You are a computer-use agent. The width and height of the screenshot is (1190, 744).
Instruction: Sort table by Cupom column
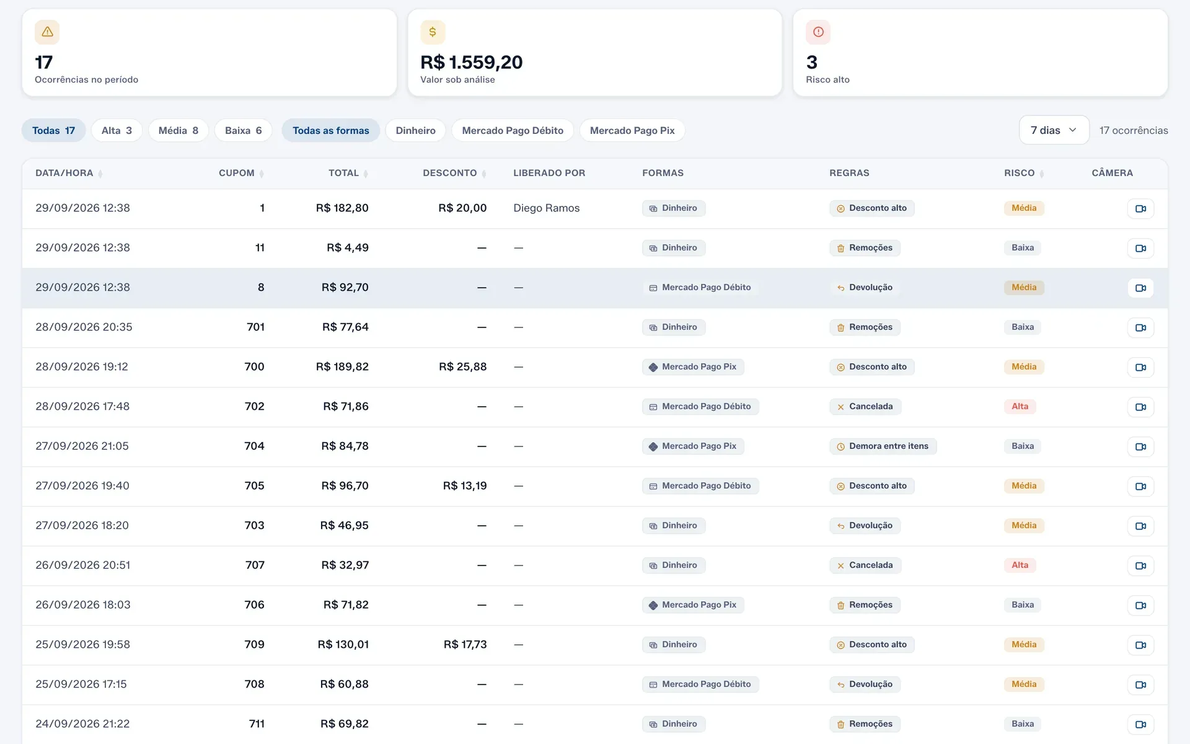click(x=242, y=173)
